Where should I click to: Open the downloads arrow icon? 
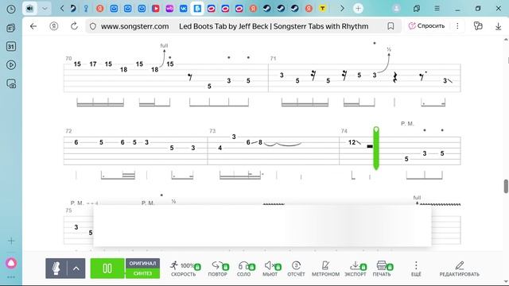(499, 26)
